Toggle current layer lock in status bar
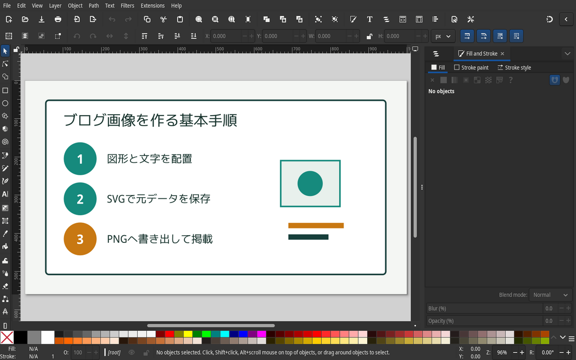The width and height of the screenshot is (576, 360). pos(145,352)
